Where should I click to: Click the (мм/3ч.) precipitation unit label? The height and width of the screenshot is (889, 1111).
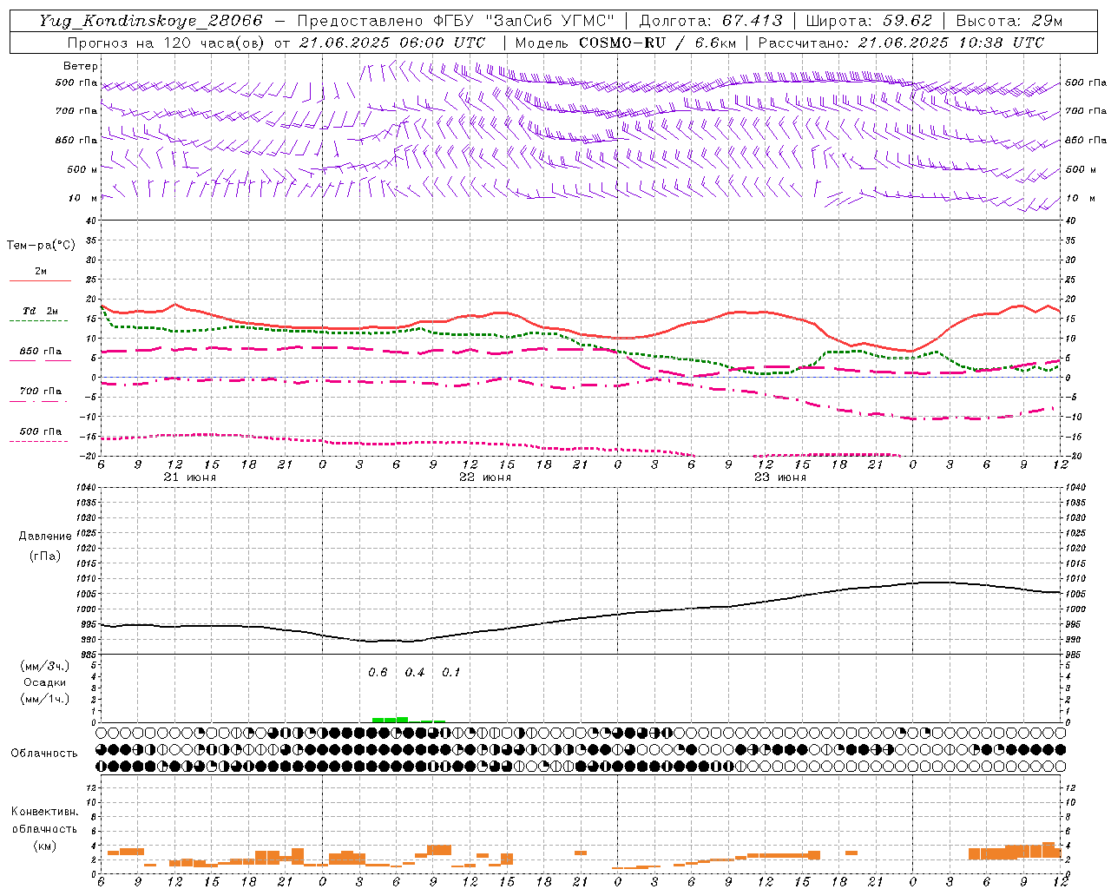click(x=45, y=666)
